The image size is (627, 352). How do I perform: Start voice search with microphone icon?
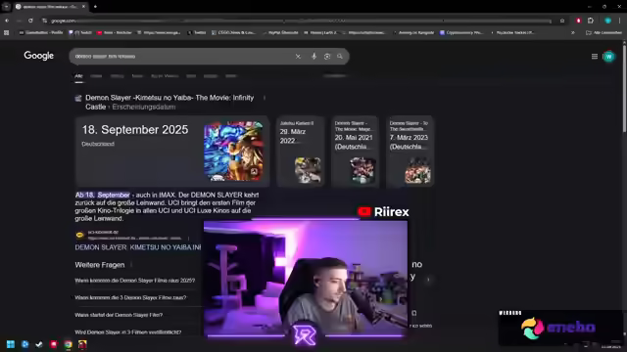click(x=313, y=57)
